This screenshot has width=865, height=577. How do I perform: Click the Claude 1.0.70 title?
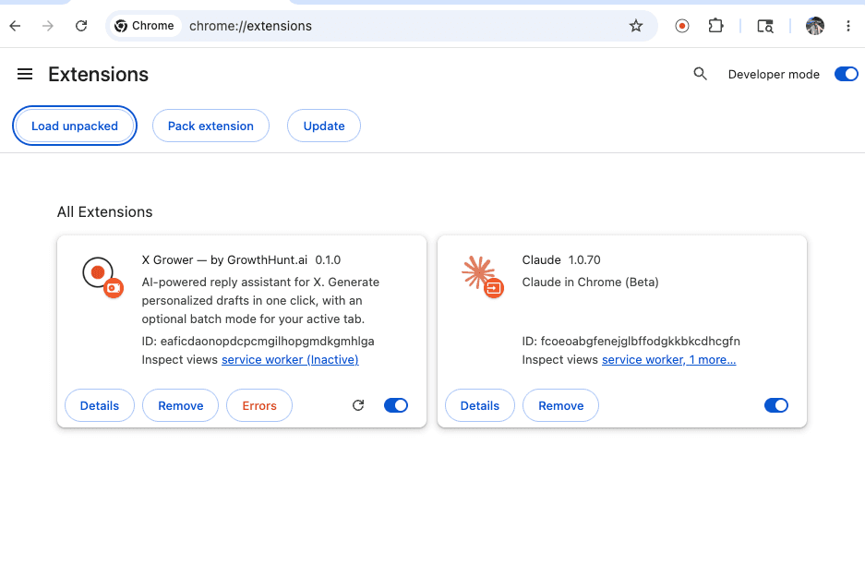561,259
